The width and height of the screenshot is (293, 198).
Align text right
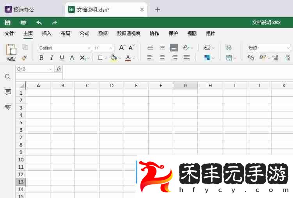coord(174,57)
